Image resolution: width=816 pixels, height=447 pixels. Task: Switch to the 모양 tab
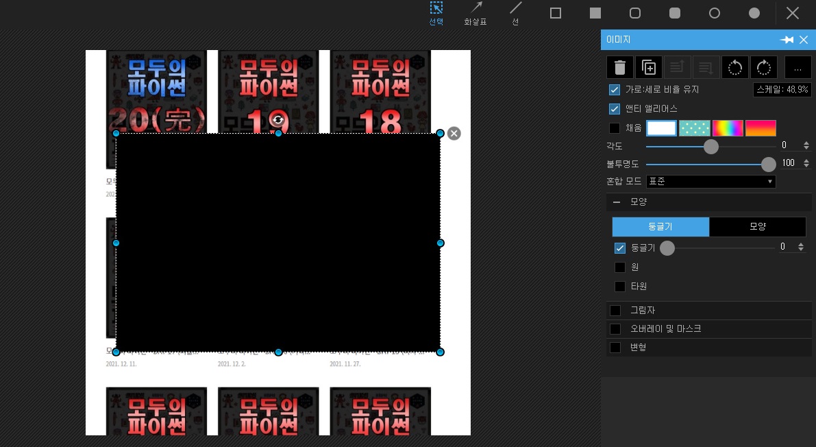coord(757,227)
